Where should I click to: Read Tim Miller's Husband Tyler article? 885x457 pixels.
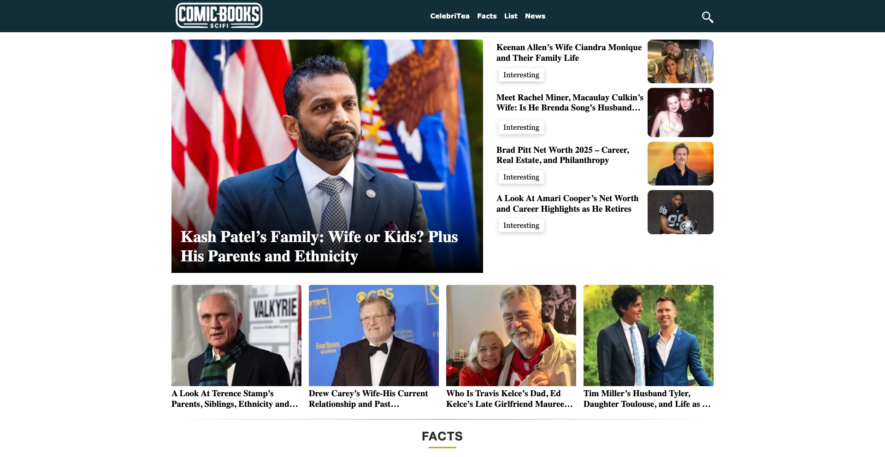[x=647, y=399]
